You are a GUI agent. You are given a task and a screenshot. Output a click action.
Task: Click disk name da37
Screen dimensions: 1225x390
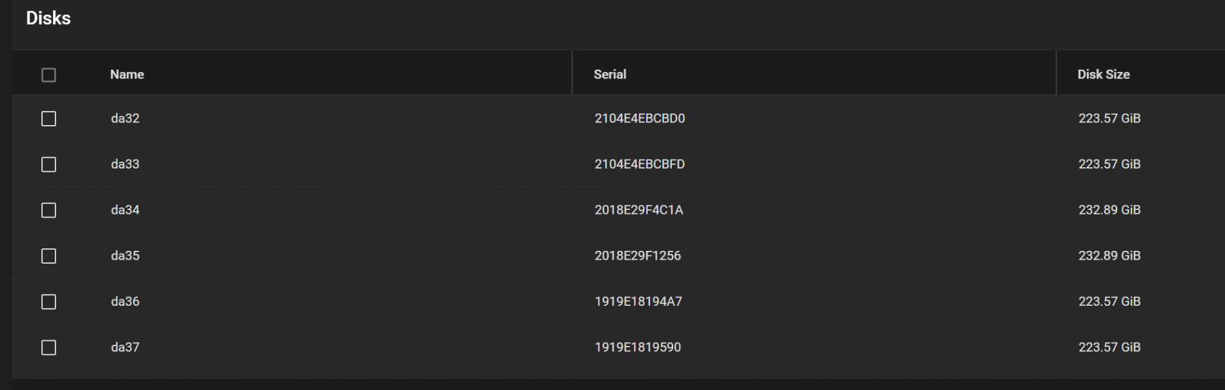(x=125, y=348)
